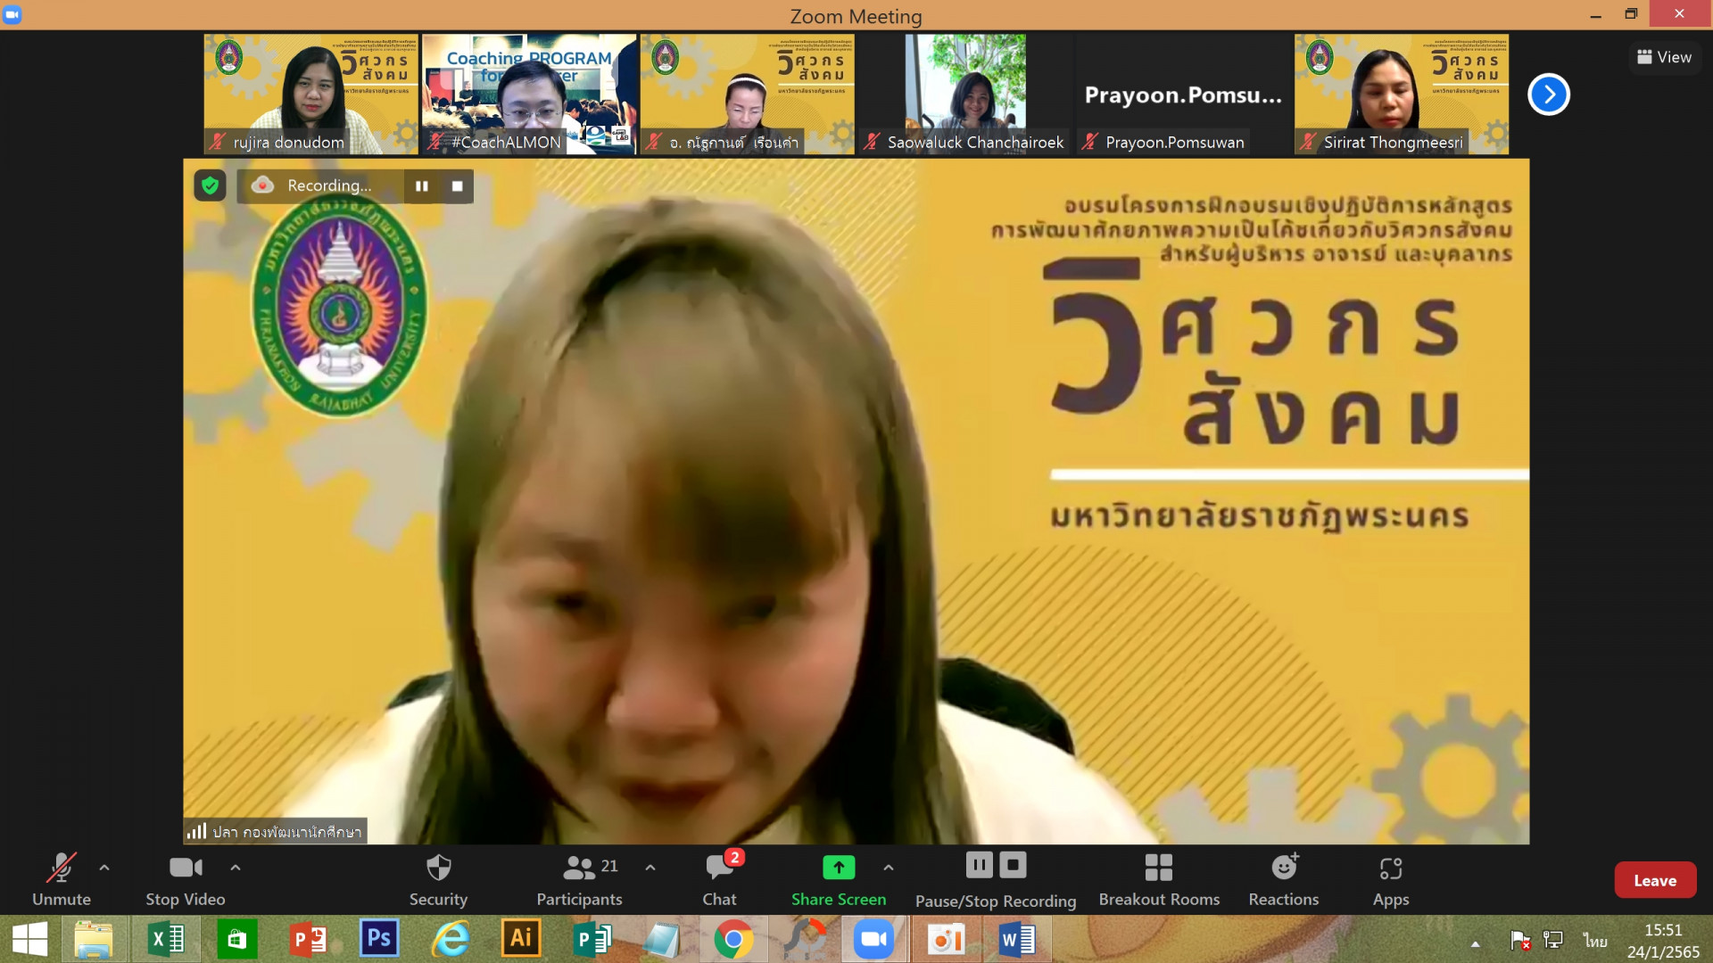Switch the Thai input language indicator
The image size is (1713, 963).
1595,941
